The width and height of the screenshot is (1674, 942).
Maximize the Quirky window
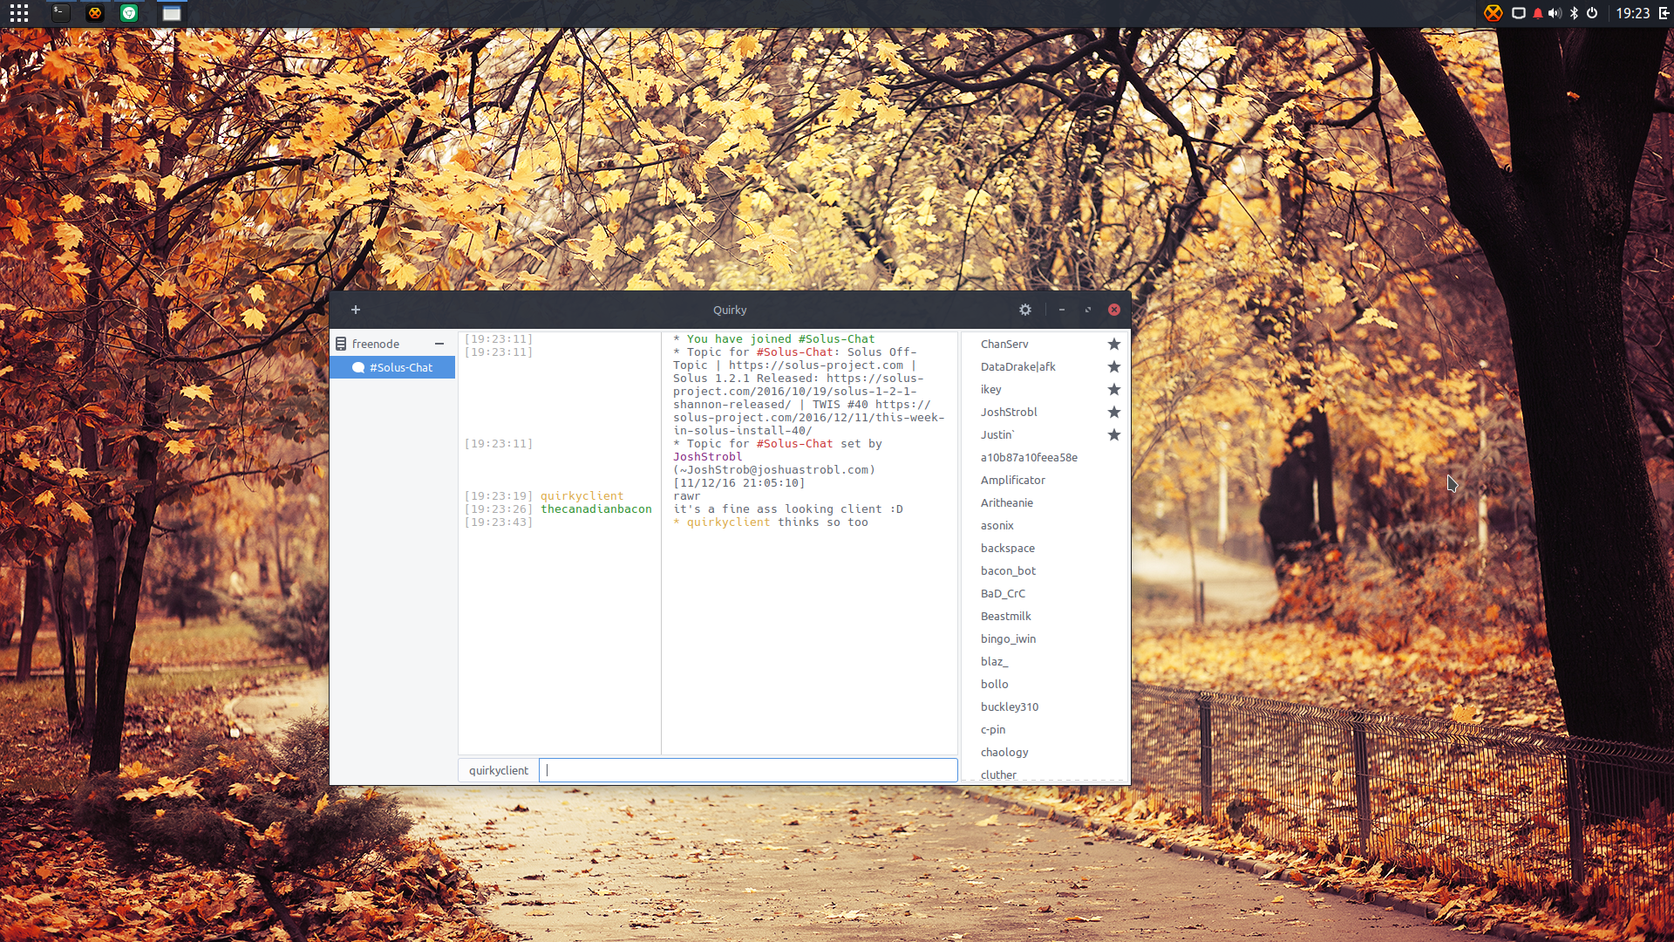pos(1087,310)
